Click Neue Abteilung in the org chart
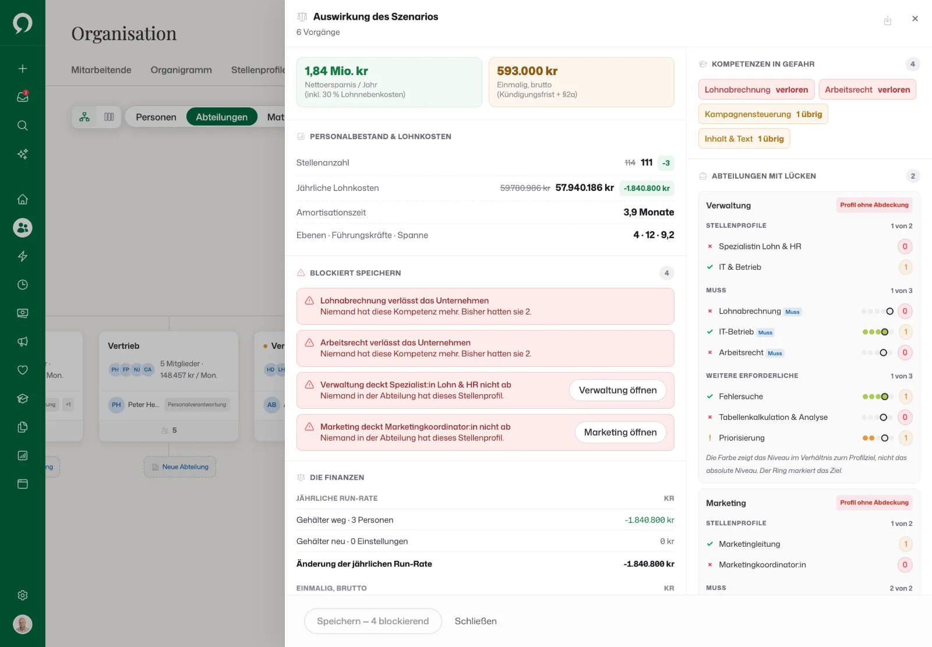 tap(180, 467)
